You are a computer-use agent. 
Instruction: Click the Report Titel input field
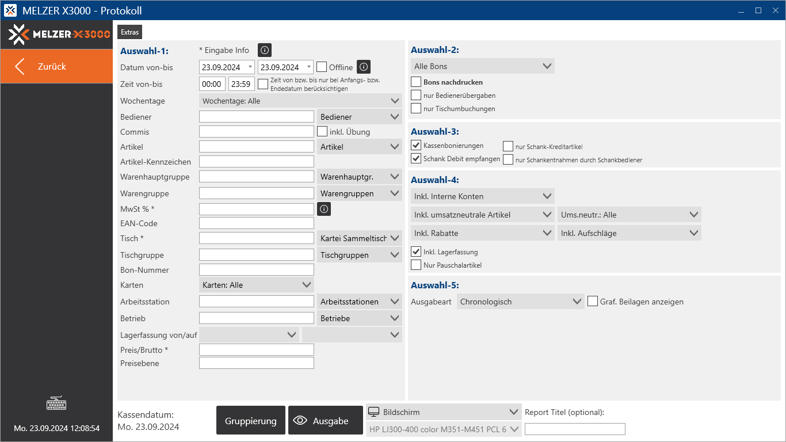point(574,429)
